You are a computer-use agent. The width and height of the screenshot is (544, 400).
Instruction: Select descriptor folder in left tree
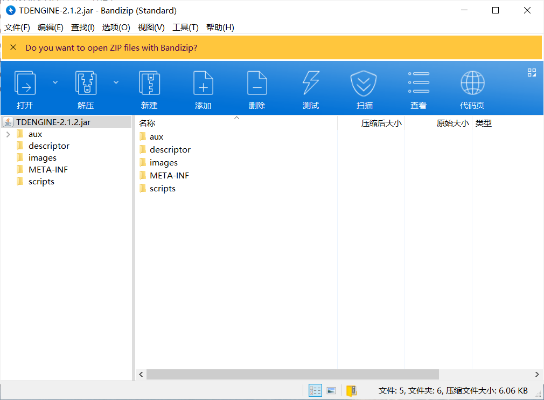49,146
